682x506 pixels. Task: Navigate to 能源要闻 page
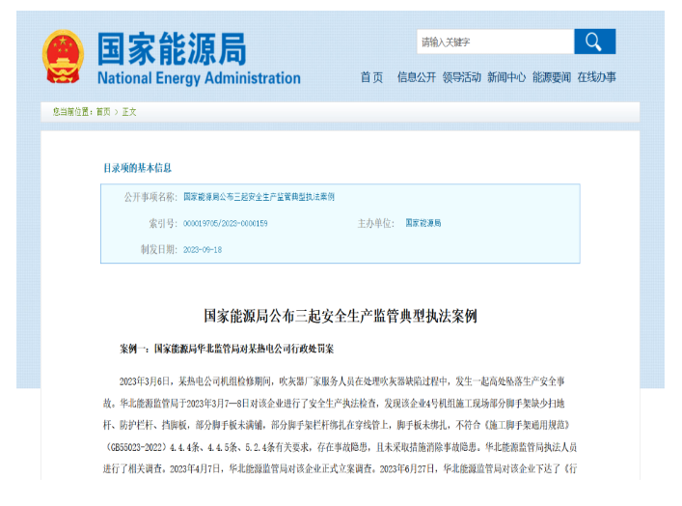(552, 77)
